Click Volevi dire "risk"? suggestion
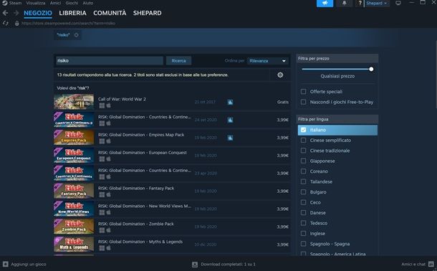The width and height of the screenshot is (437, 271). point(73,88)
